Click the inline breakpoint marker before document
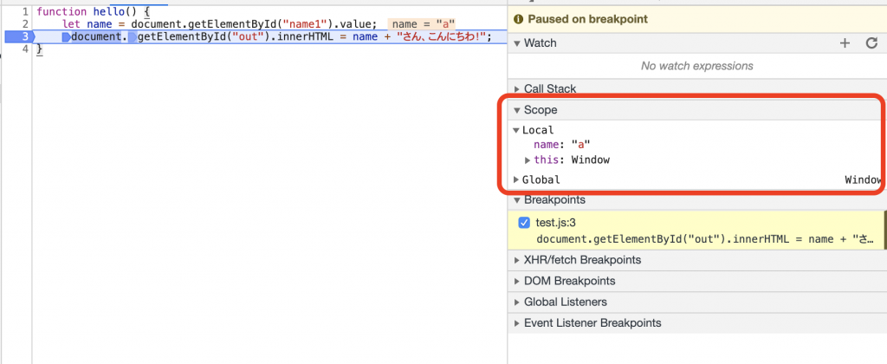 (66, 36)
